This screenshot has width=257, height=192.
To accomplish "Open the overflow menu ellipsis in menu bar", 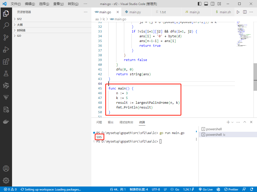I will (x=85, y=4).
